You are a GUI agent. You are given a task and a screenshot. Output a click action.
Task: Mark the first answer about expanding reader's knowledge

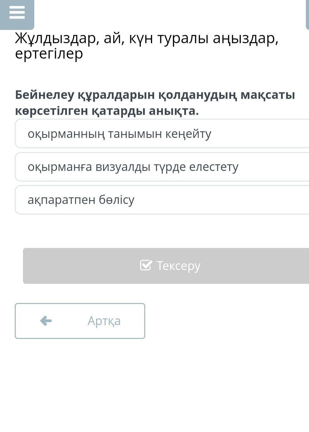(x=162, y=134)
